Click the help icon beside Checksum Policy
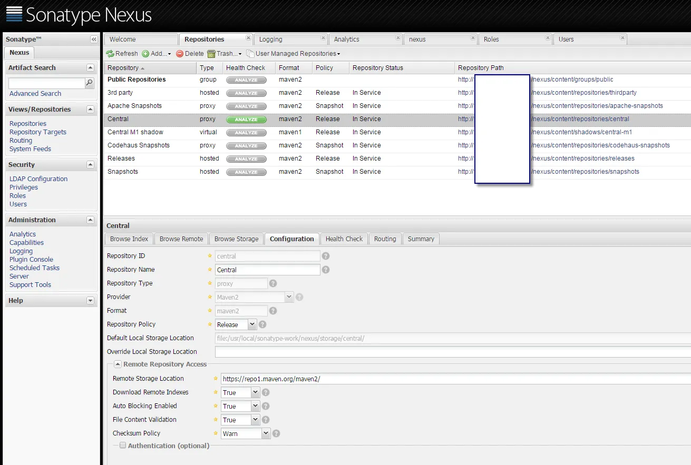The image size is (691, 465). point(276,434)
